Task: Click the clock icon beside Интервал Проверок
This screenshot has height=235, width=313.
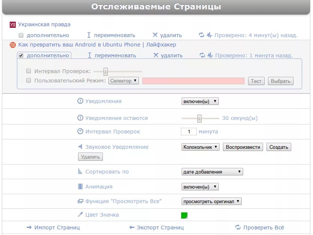Action: [80, 131]
